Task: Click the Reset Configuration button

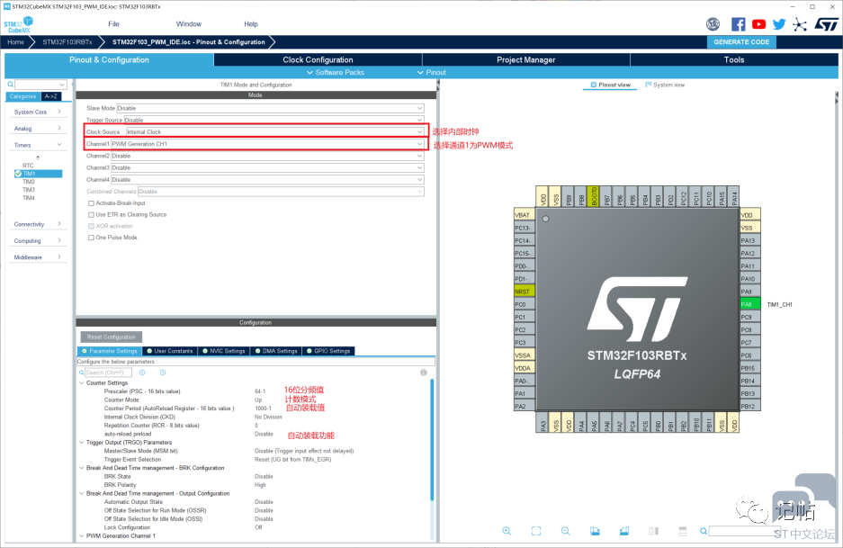Action: [112, 337]
